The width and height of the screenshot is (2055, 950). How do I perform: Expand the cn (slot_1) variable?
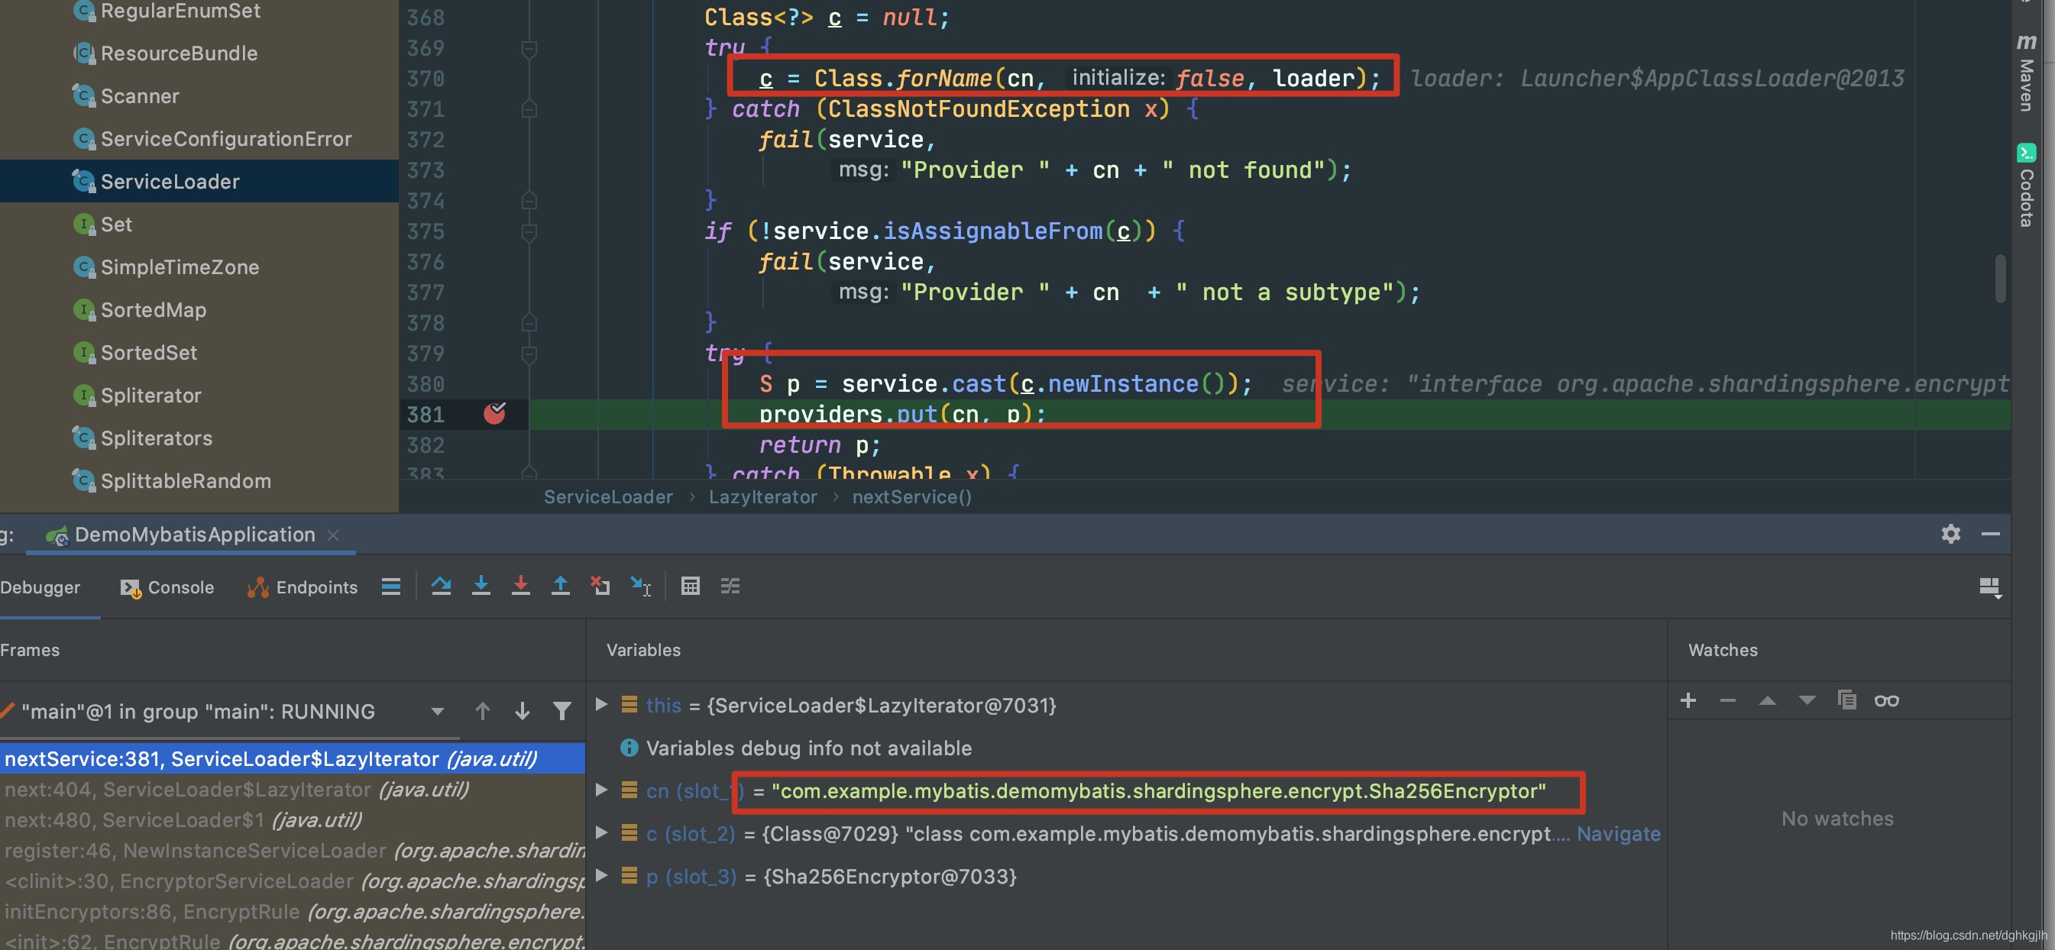click(602, 790)
